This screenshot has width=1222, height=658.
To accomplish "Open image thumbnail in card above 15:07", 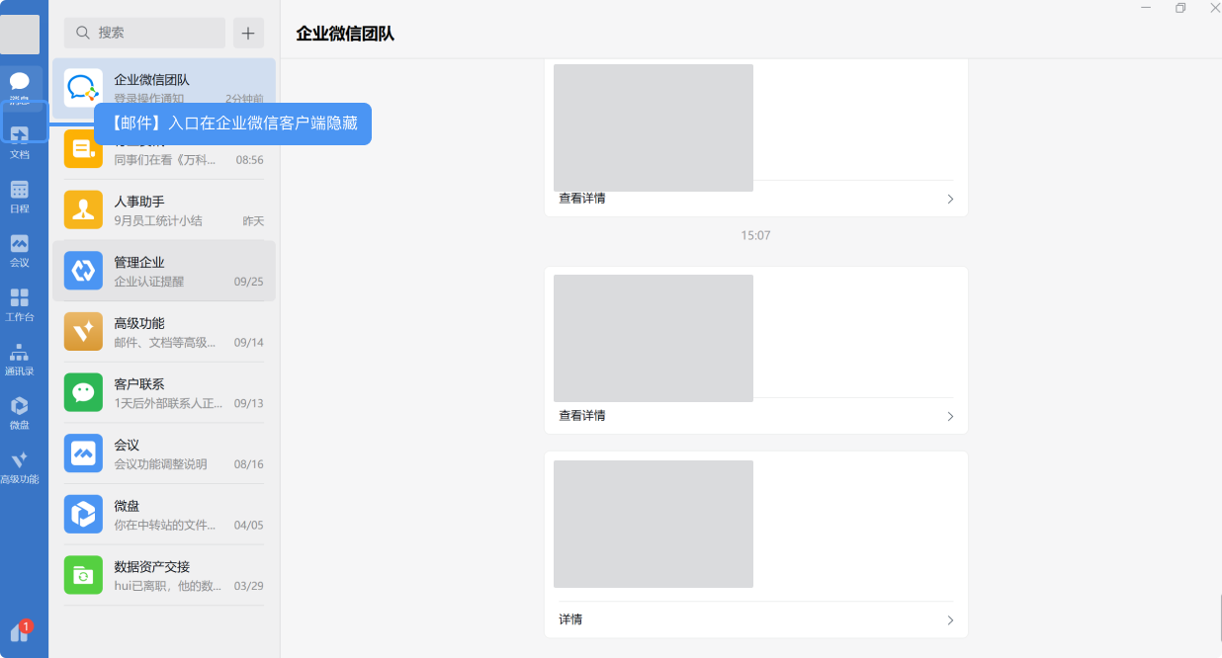I will click(x=654, y=127).
